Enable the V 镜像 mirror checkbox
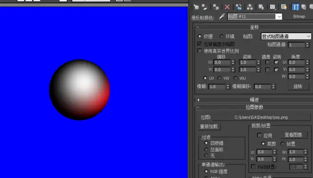The width and height of the screenshot is (313, 178). (267, 70)
